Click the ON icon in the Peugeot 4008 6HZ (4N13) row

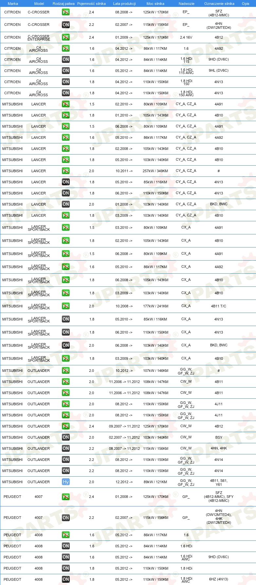(x=66, y=579)
